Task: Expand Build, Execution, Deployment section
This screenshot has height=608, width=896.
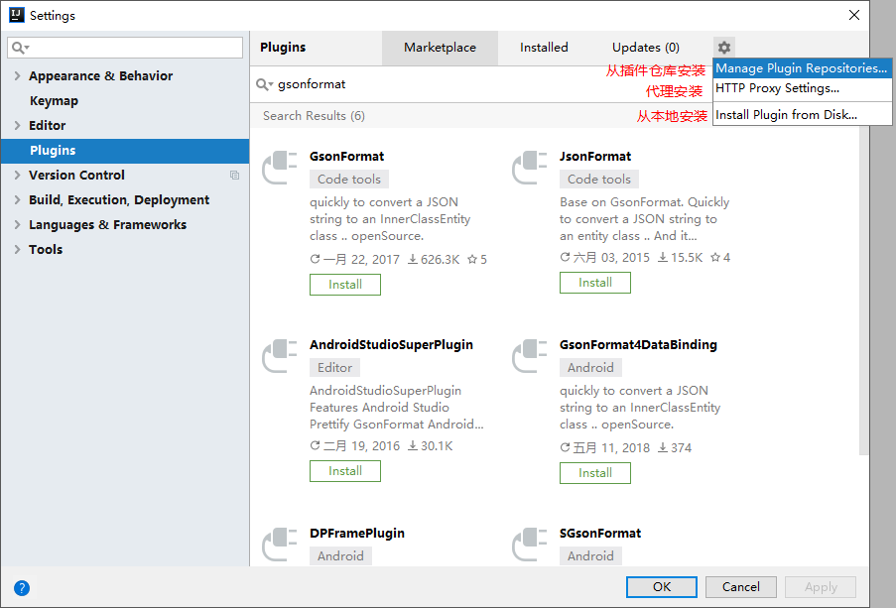Action: pyautogui.click(x=18, y=200)
